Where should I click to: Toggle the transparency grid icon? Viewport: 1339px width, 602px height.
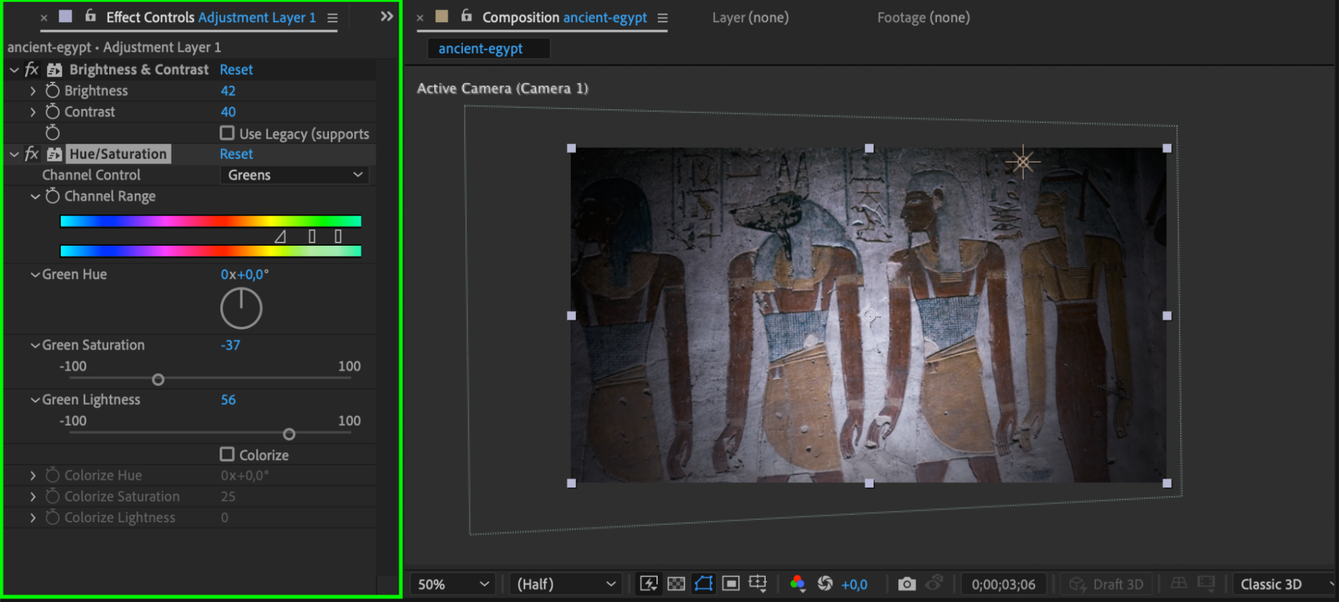tap(677, 584)
